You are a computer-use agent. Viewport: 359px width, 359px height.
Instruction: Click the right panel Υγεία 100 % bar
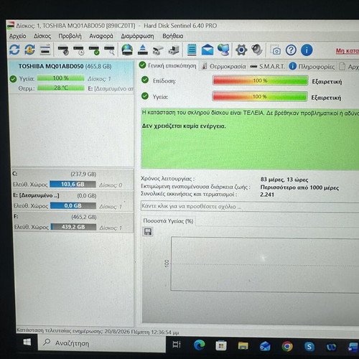click(x=260, y=96)
